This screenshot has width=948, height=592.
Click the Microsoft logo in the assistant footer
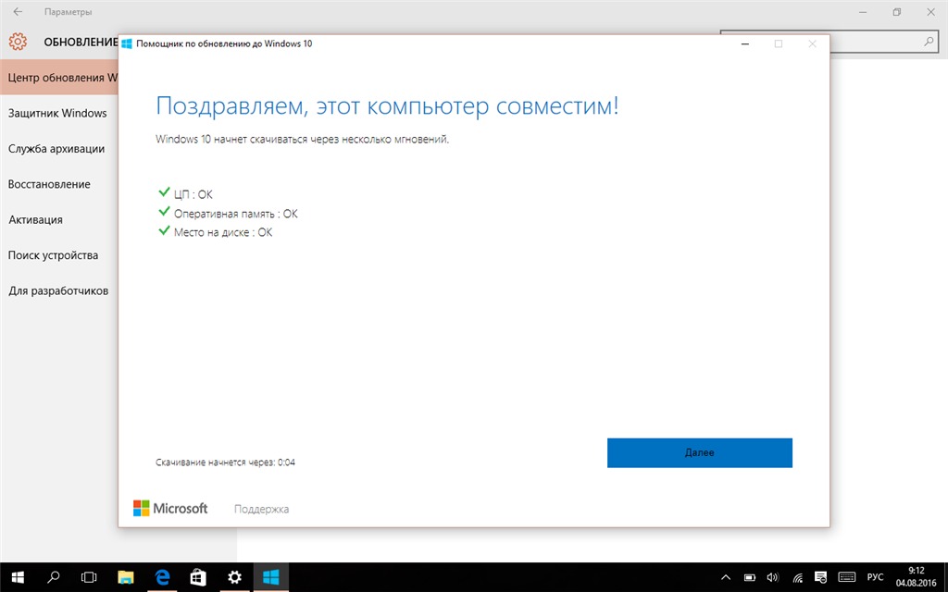click(x=170, y=508)
